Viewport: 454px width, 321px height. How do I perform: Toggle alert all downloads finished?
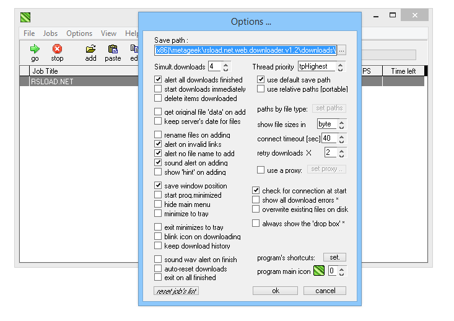point(158,79)
